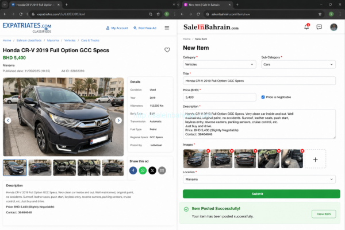Bookmark the expatriates.com page star
The width and height of the screenshot is (345, 230).
[158, 14]
